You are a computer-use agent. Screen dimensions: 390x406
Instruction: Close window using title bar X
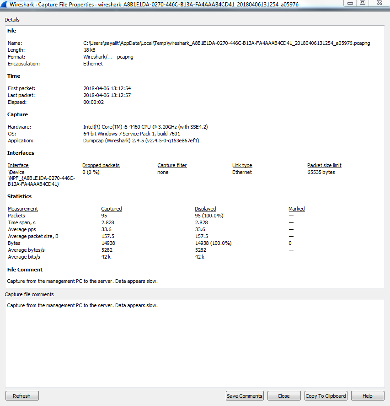[x=379, y=3]
